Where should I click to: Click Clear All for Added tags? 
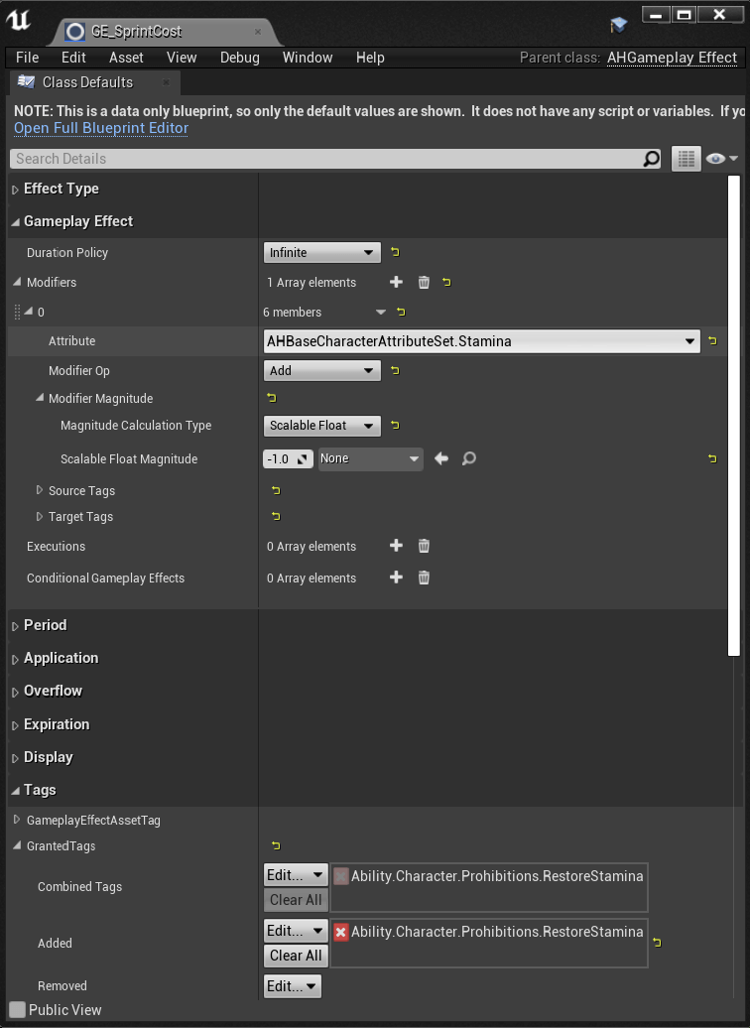pos(296,956)
